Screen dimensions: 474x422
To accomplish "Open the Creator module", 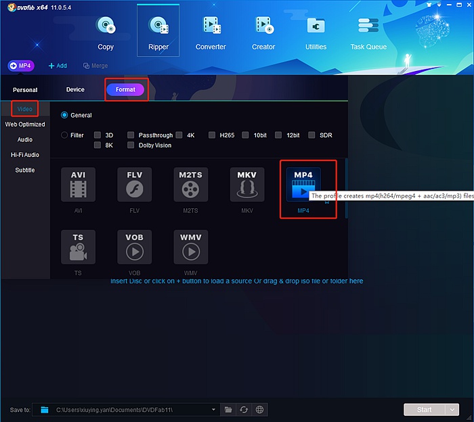I will tap(263, 33).
